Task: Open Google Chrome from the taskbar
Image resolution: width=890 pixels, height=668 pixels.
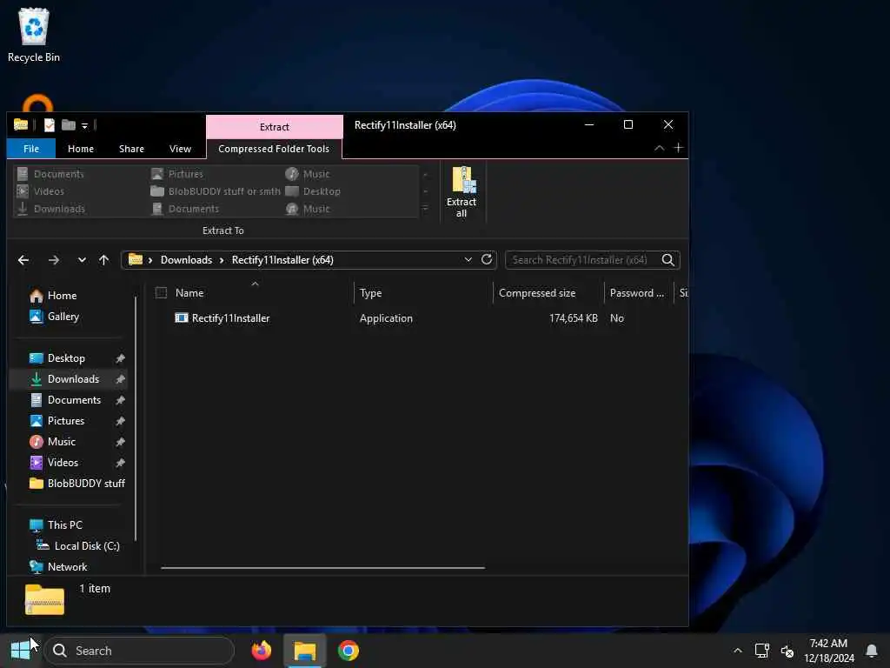Action: tap(348, 651)
